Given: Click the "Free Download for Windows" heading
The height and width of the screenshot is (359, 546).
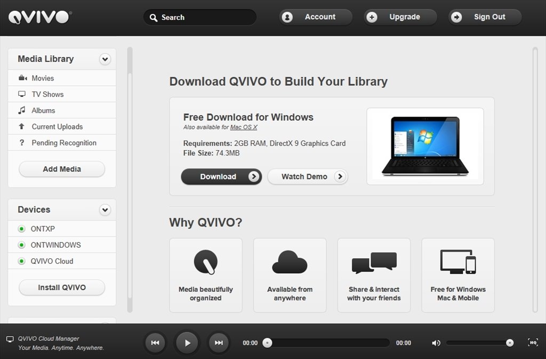Looking at the screenshot, I should coord(248,117).
